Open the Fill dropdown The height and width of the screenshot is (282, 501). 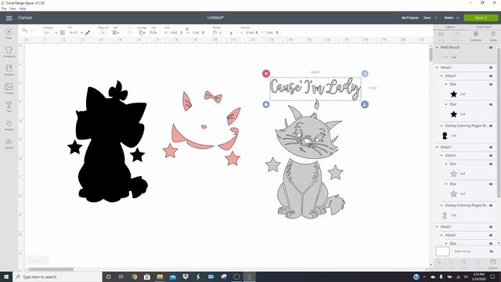[x=76, y=33]
